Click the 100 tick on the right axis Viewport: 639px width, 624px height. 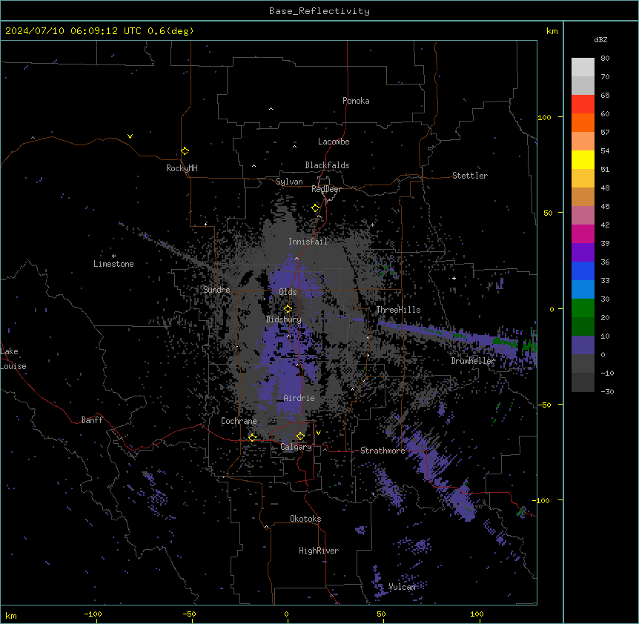click(544, 117)
